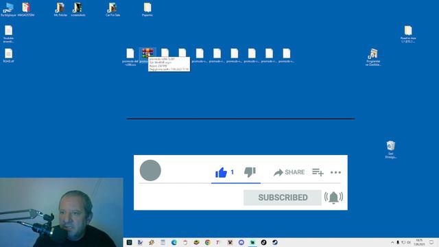The height and width of the screenshot is (247, 439).
Task: Click the active underlined green taskbar app
Action: (252, 242)
